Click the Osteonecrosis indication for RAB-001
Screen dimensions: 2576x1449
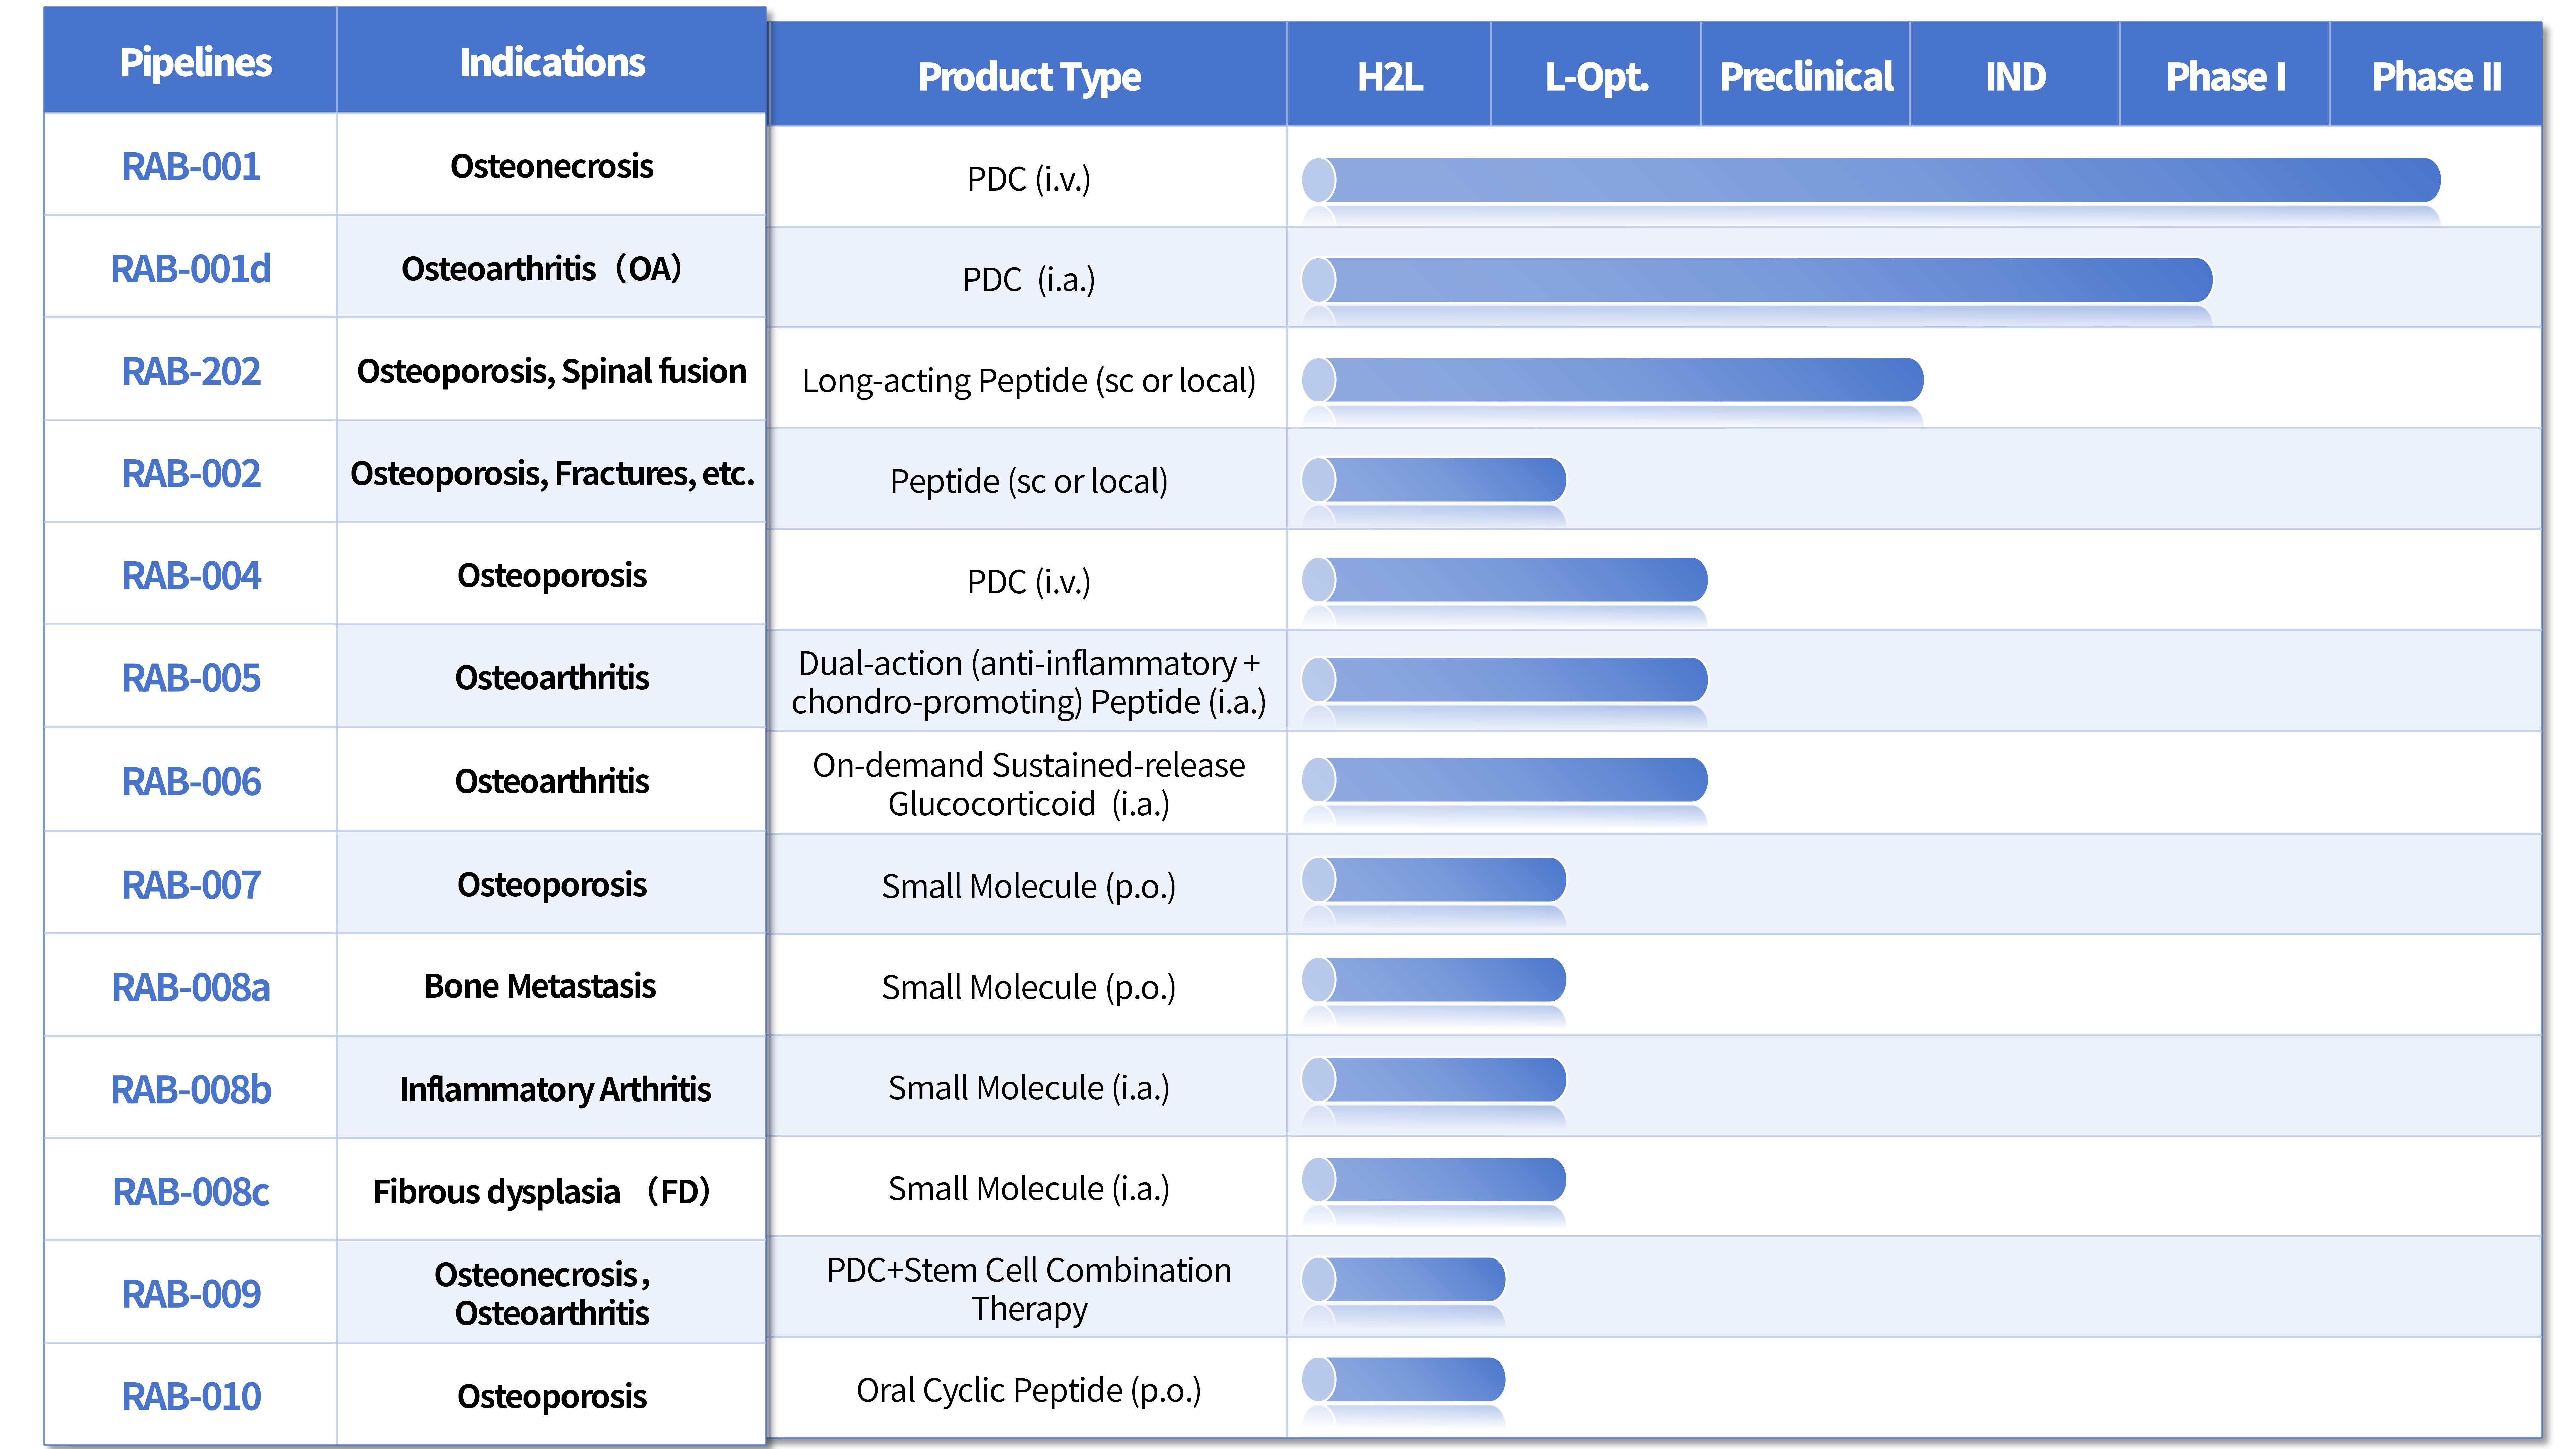(552, 166)
